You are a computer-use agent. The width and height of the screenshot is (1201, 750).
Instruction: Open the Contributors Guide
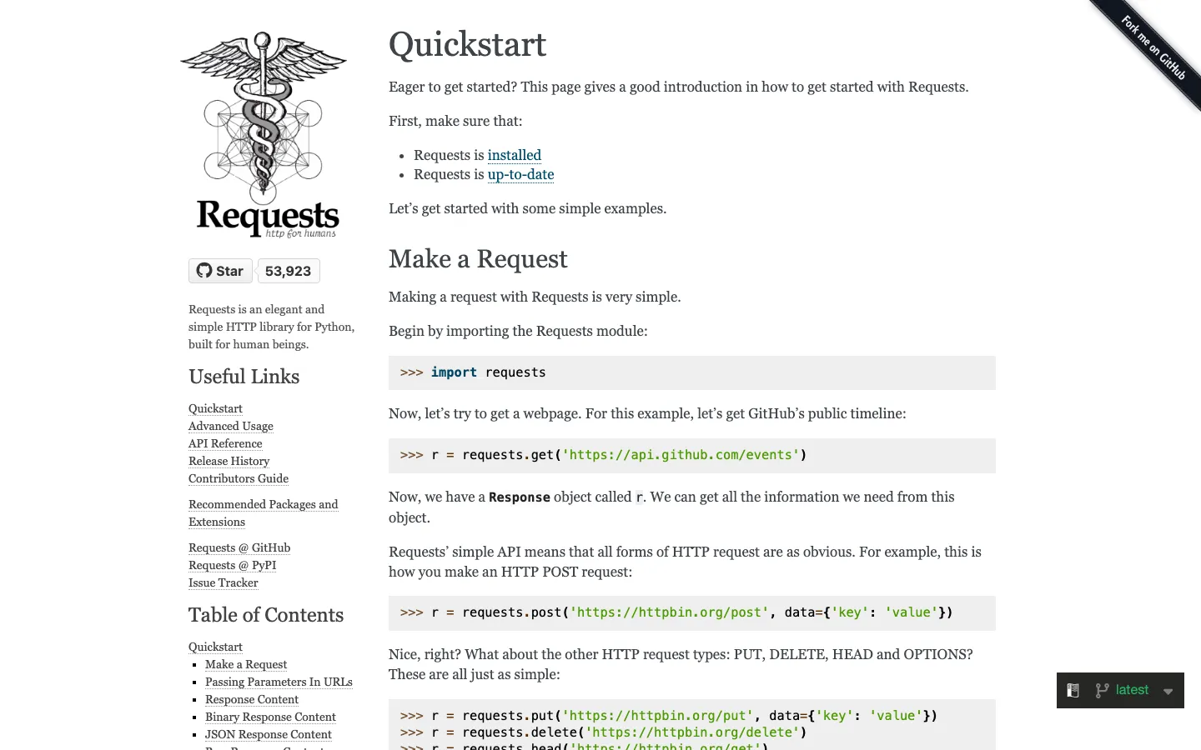pos(238,478)
